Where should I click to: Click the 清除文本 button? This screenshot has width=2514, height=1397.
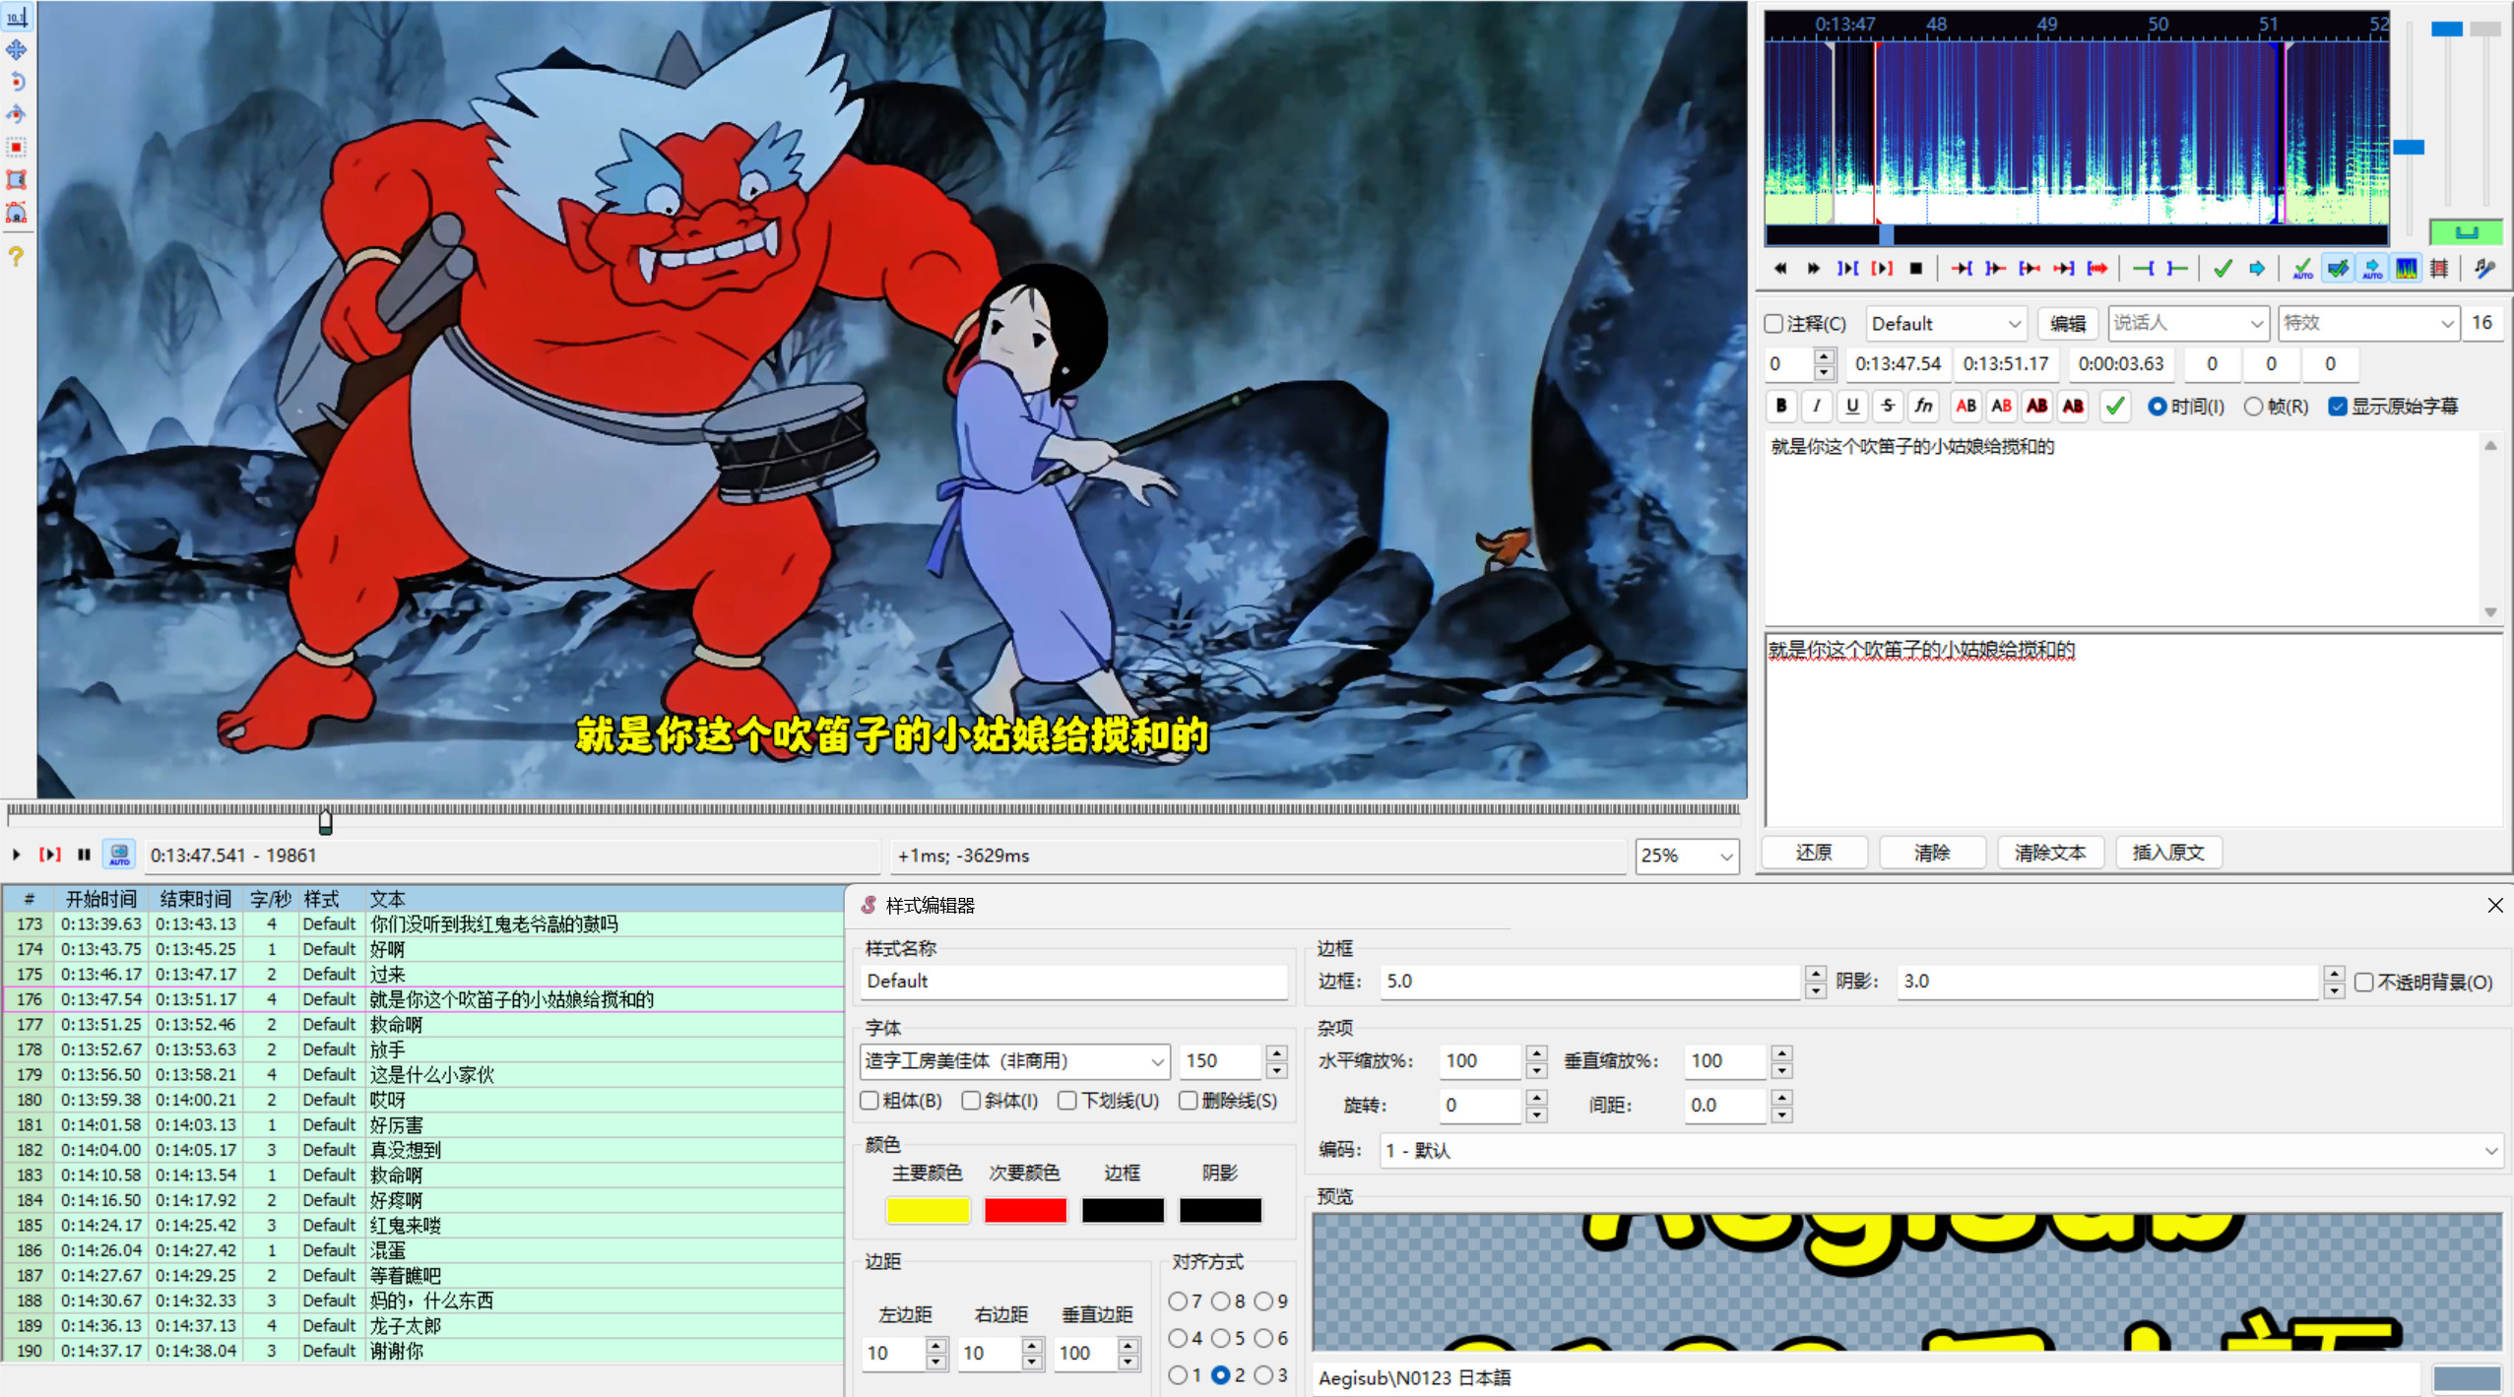click(2049, 853)
